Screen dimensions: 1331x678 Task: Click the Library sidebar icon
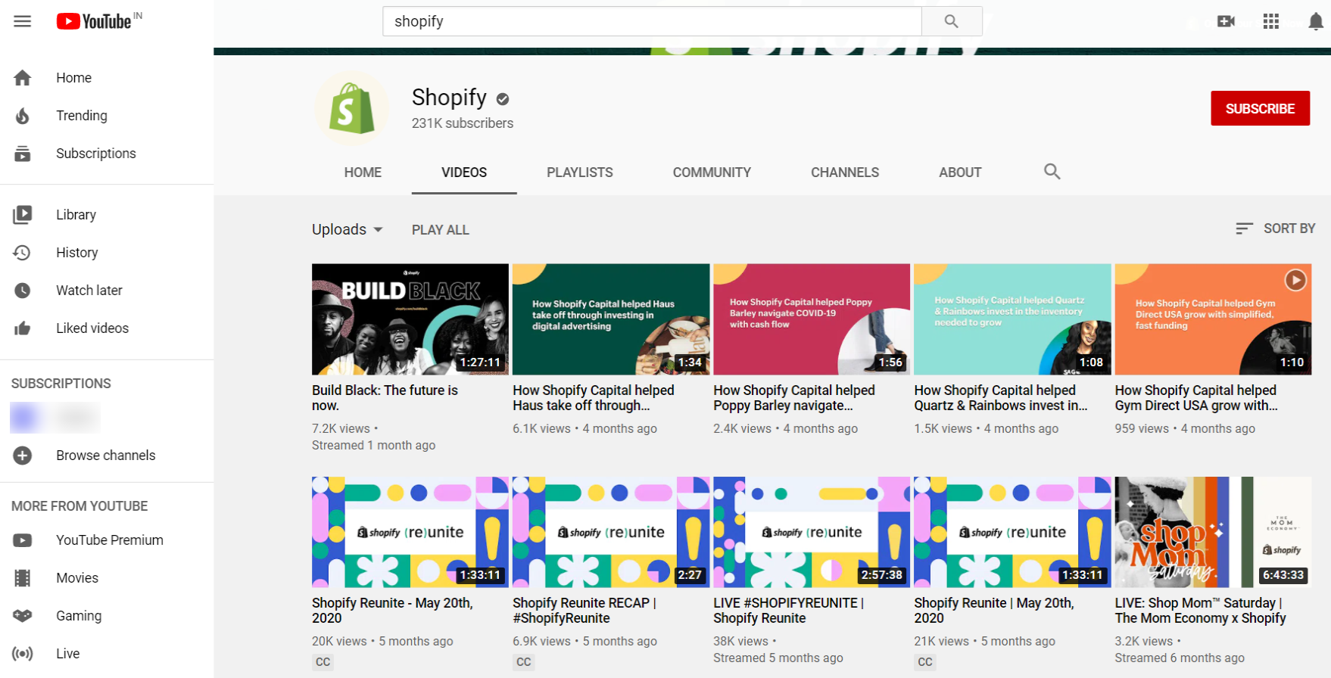[x=23, y=215]
